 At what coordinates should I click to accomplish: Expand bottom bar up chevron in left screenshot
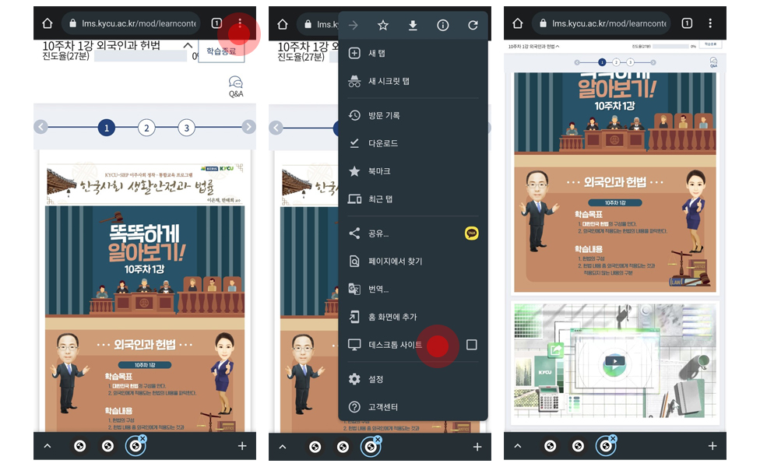coord(47,446)
